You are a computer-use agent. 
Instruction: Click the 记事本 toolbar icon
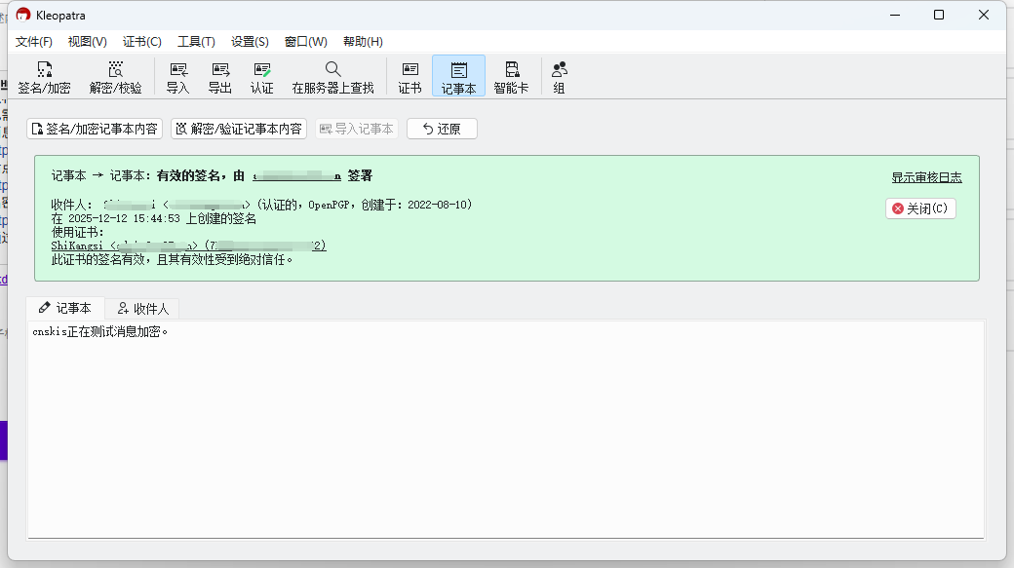pos(458,76)
